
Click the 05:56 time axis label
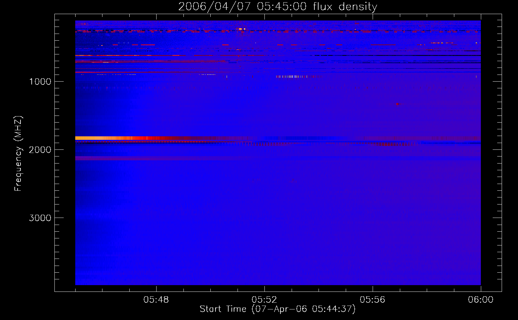coord(373,300)
